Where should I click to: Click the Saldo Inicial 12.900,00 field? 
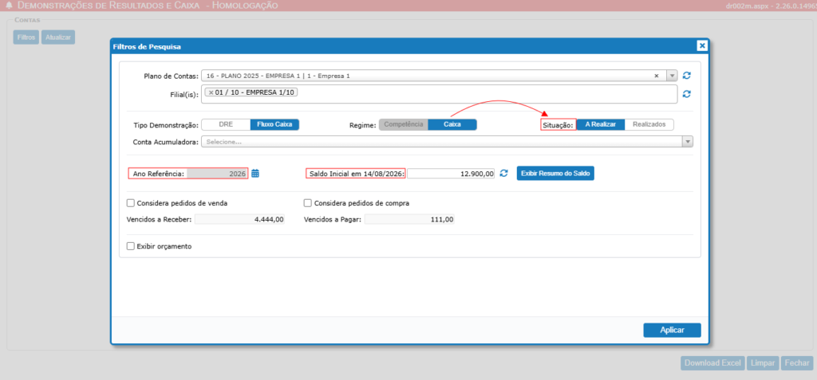pyautogui.click(x=452, y=174)
